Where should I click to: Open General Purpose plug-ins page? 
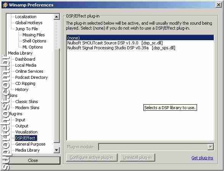tap(30, 144)
